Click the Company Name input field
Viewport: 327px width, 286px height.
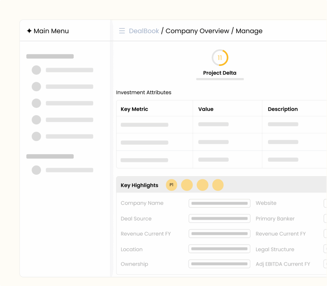pos(219,203)
